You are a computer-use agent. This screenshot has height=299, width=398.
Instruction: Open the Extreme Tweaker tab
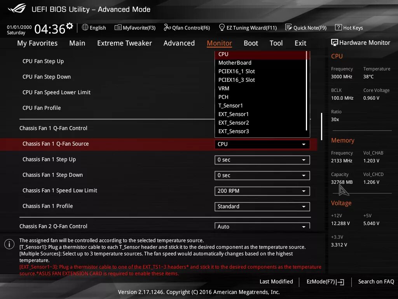point(124,43)
